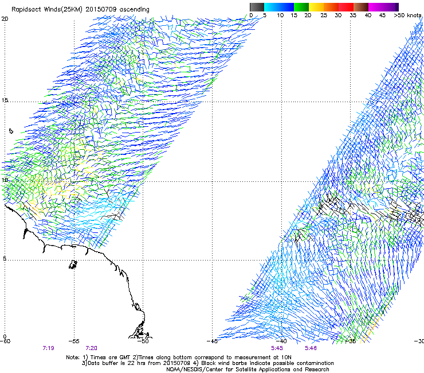
Task: Click the NOAA/NESDIS credit line
Action: click(x=248, y=370)
